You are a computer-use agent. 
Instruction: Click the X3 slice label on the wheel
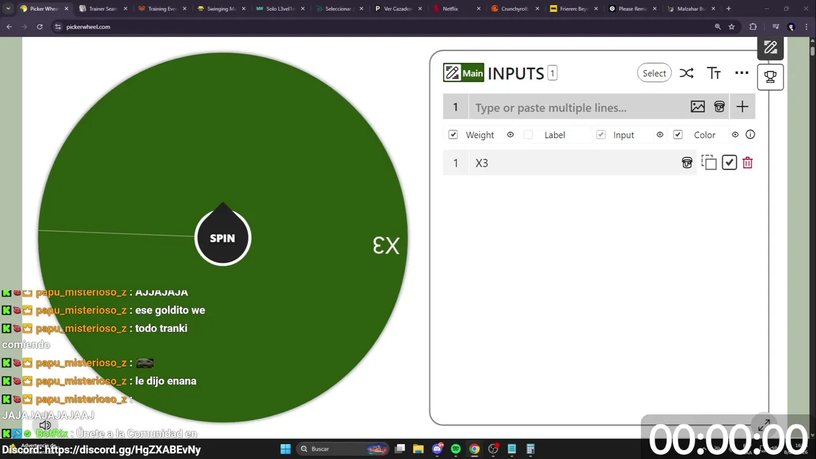[386, 246]
